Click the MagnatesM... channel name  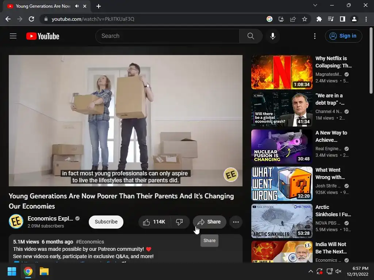tap(328, 74)
